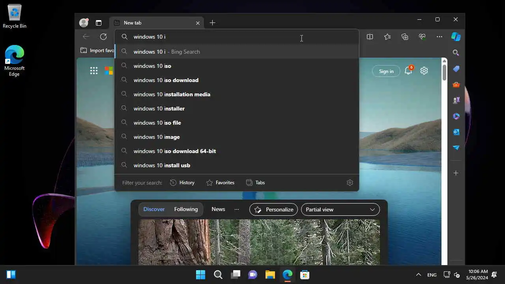This screenshot has height=284, width=505.
Task: Click Personalize button
Action: 273,209
